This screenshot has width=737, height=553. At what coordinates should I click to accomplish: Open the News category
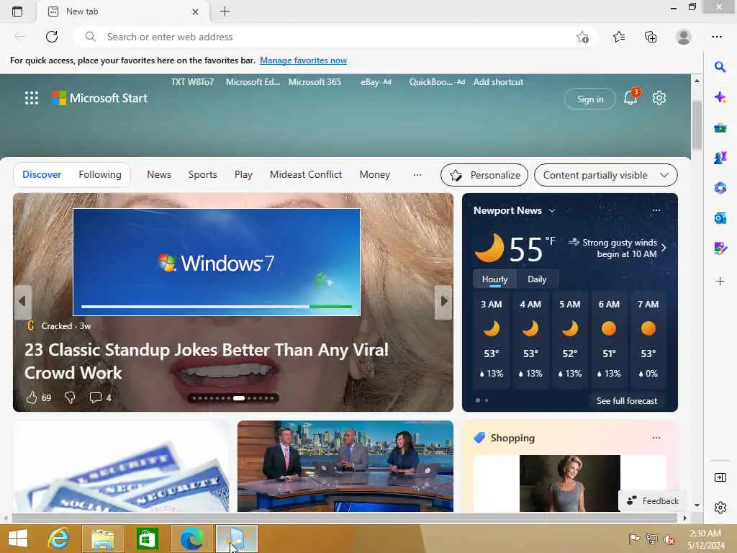pos(159,174)
